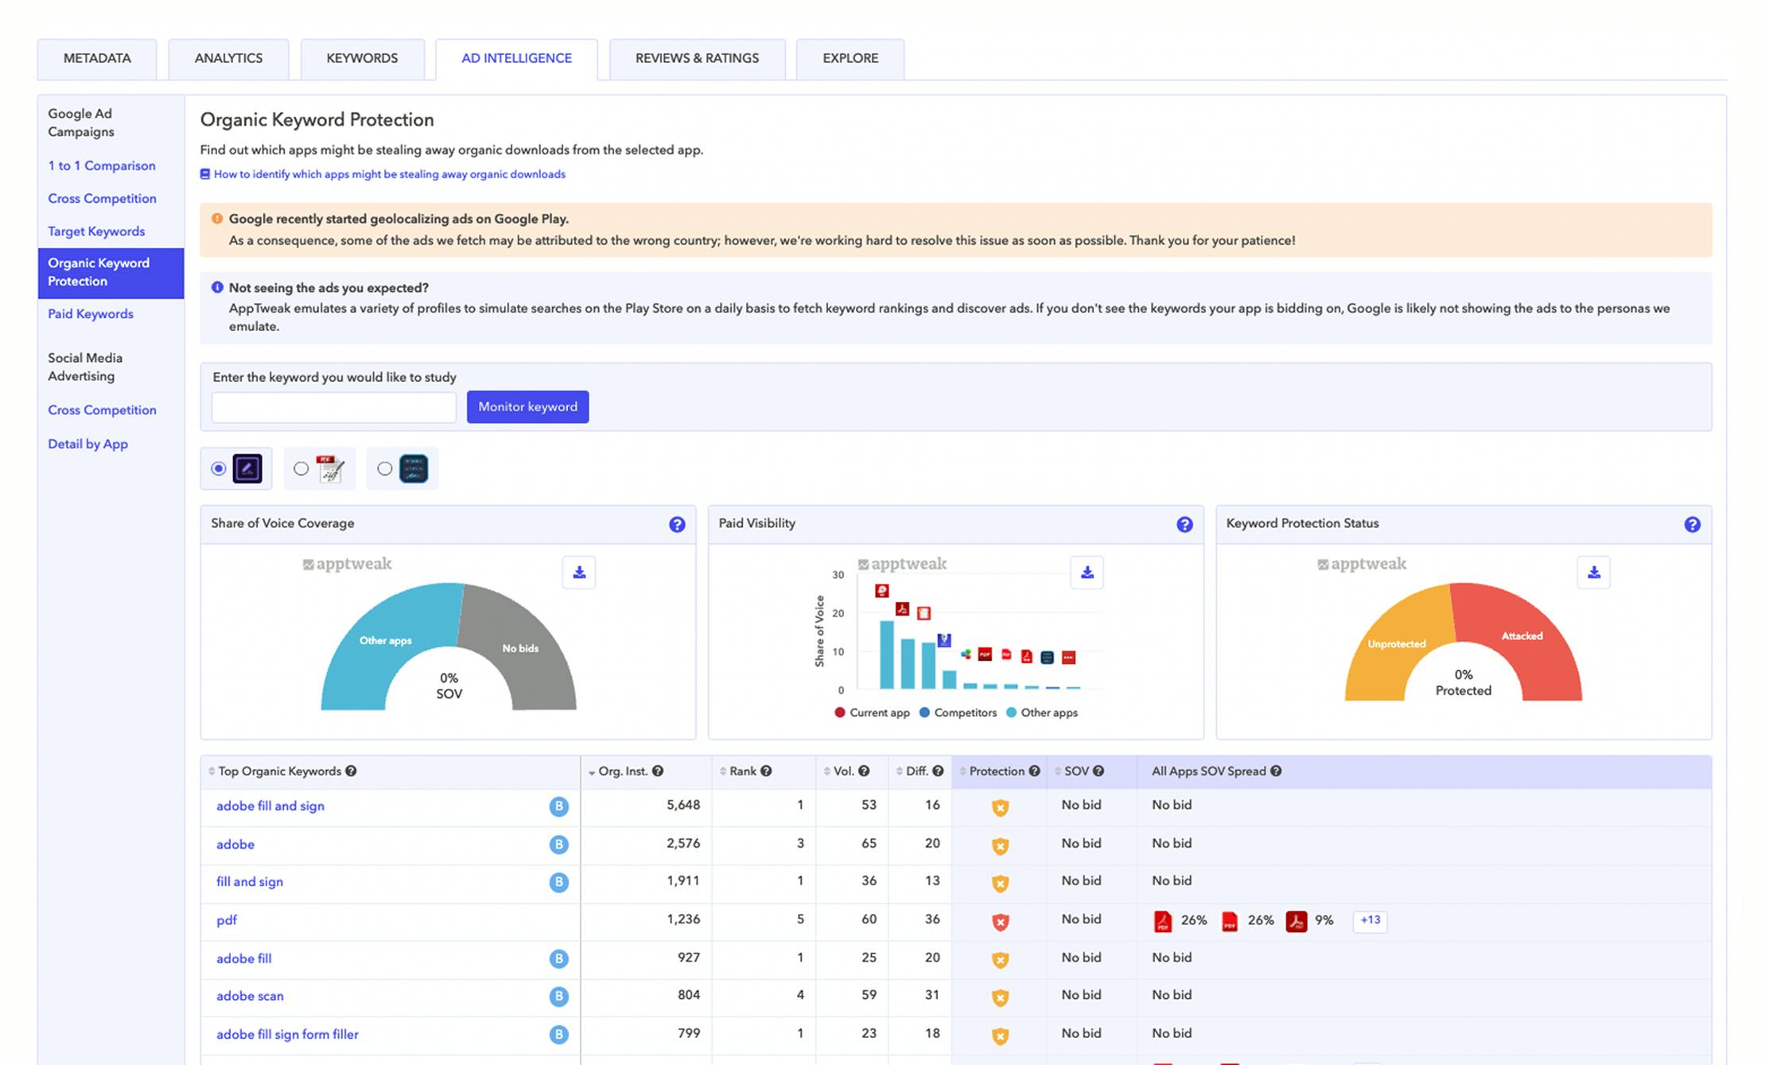This screenshot has height=1065, width=1769.
Task: Focus the keyword to study input field
Action: pos(333,407)
